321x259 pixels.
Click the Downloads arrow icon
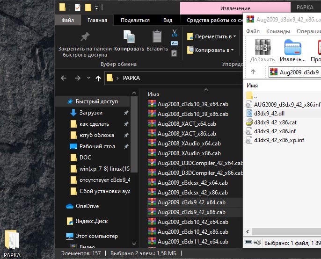(x=73, y=113)
